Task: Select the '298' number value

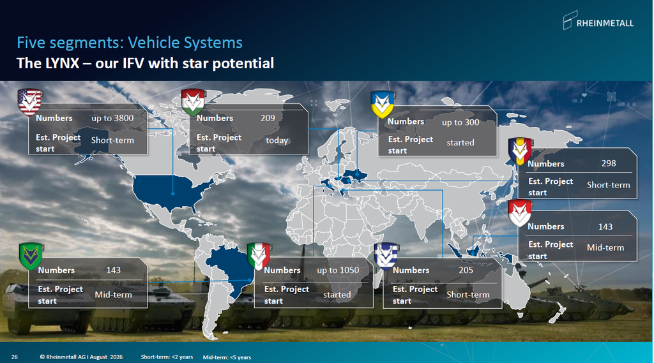Action: coord(609,163)
